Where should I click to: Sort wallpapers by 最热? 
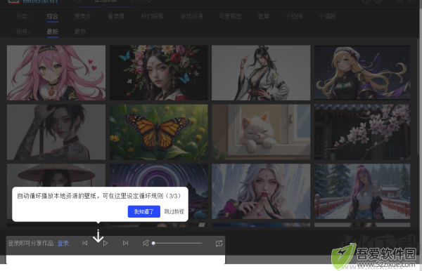coord(80,32)
